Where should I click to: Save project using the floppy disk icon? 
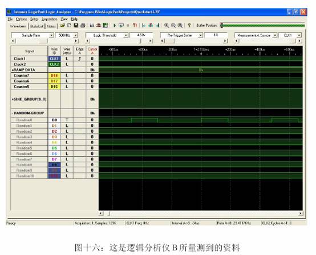coord(76,26)
